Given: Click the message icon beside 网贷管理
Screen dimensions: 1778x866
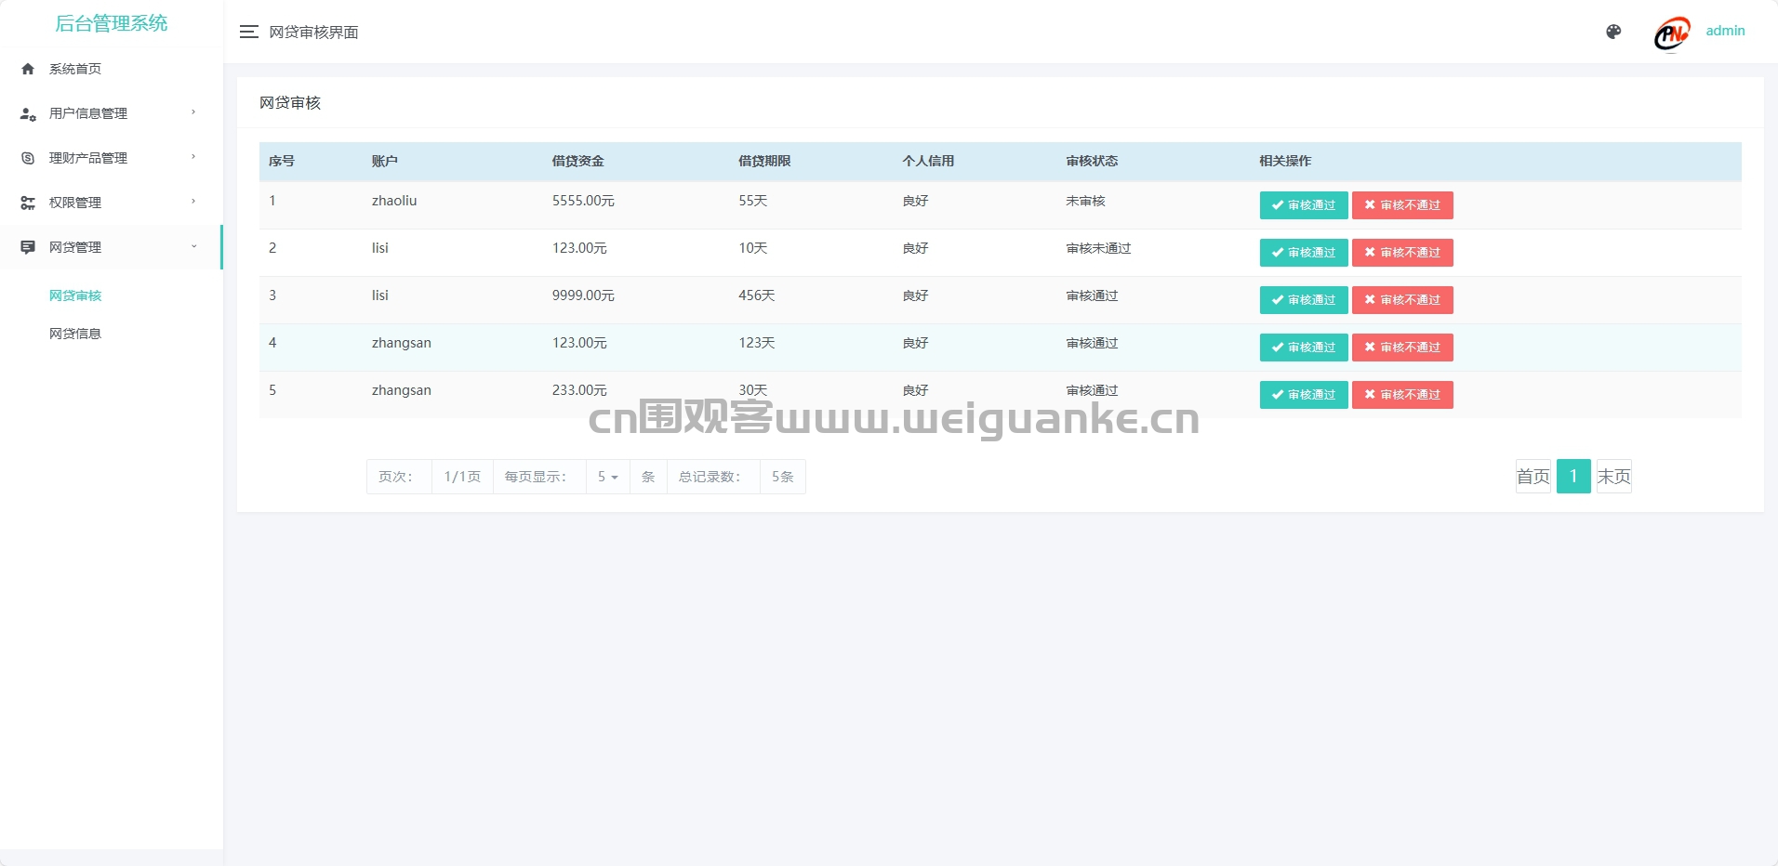Looking at the screenshot, I should coord(28,247).
